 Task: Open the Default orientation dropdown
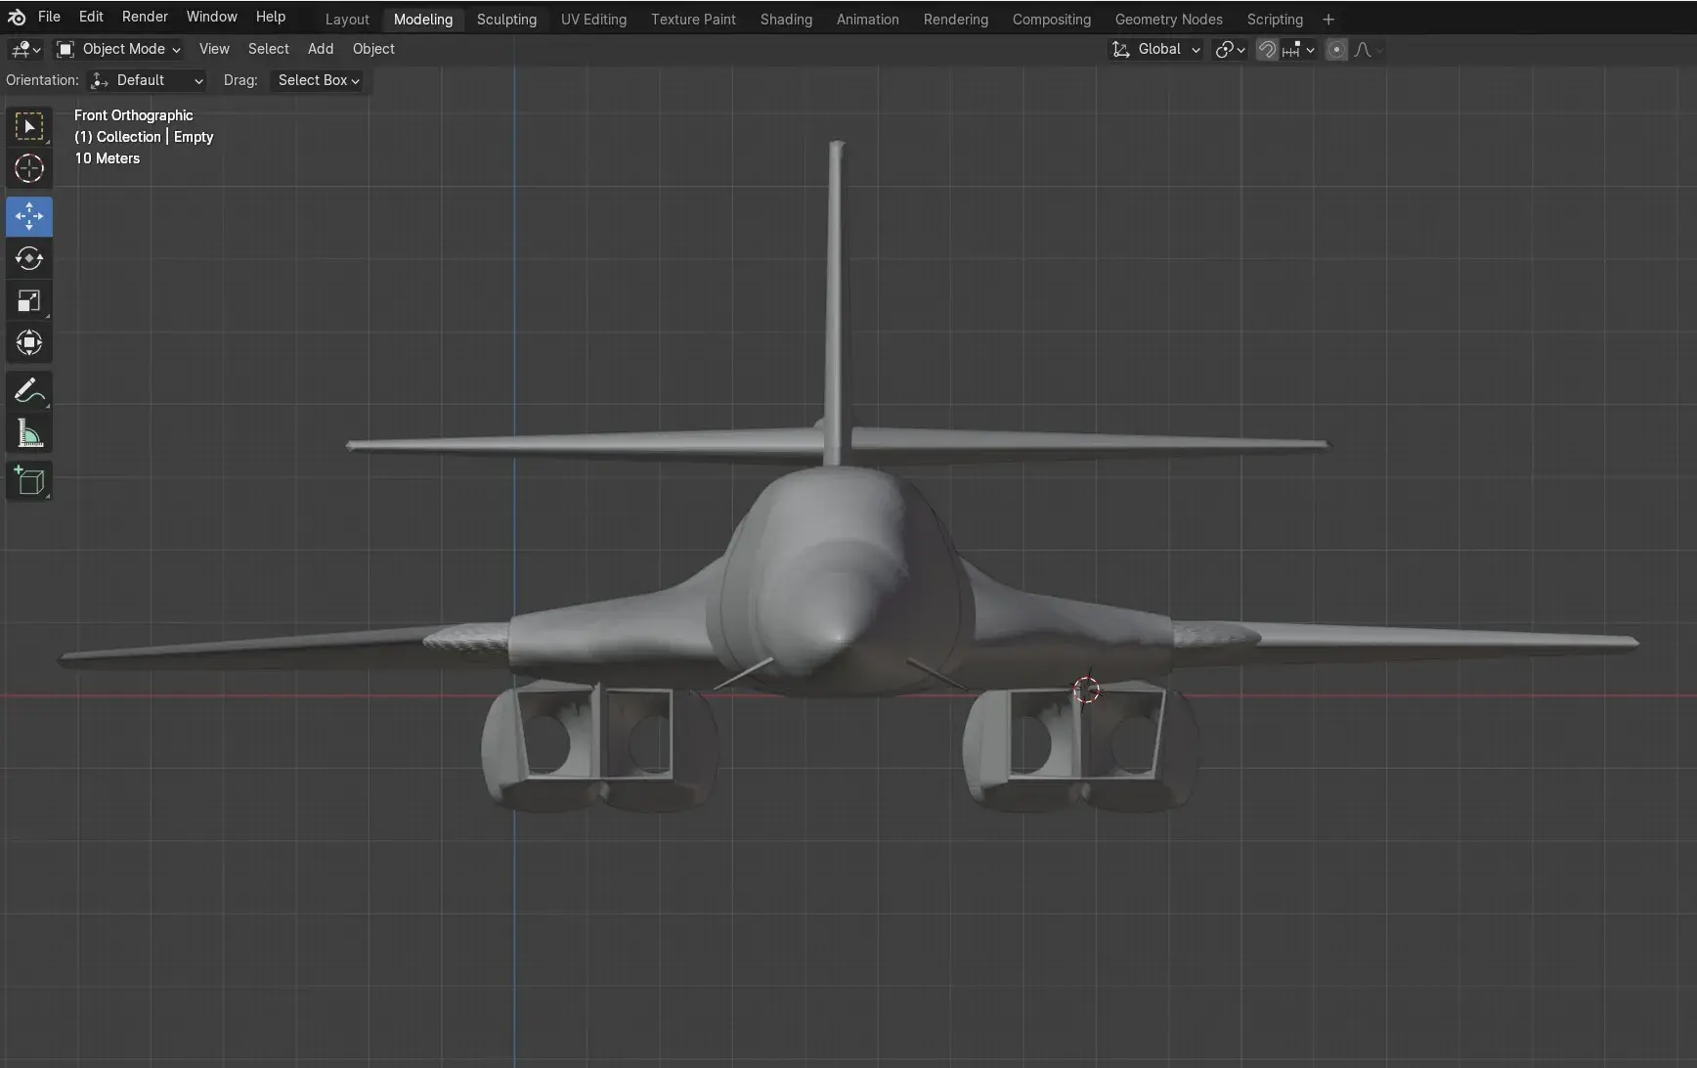point(147,80)
